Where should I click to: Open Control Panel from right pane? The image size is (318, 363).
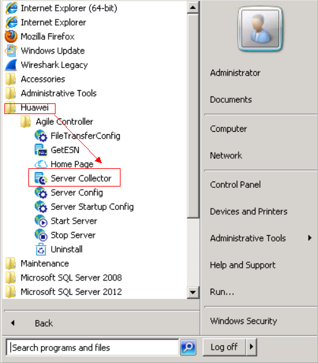pyautogui.click(x=235, y=185)
